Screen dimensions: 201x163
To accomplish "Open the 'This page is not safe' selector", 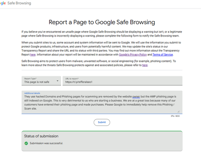I will click(41, 81).
